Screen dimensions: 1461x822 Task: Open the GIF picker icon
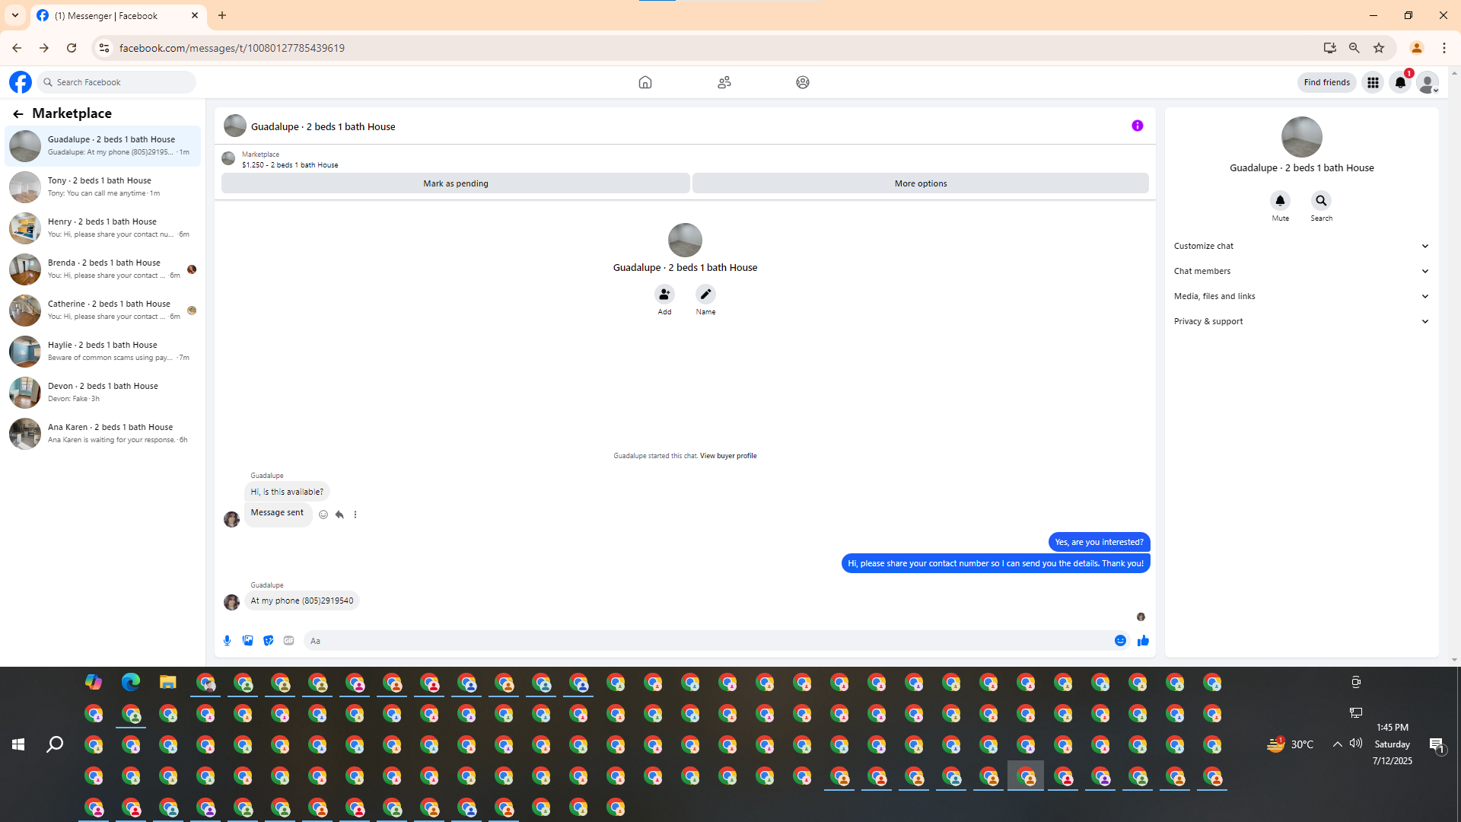click(288, 641)
